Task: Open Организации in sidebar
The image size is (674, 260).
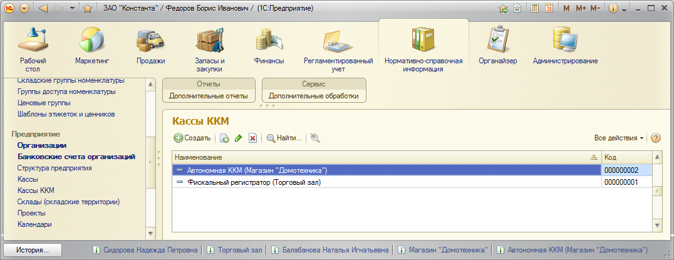Action: (x=42, y=145)
